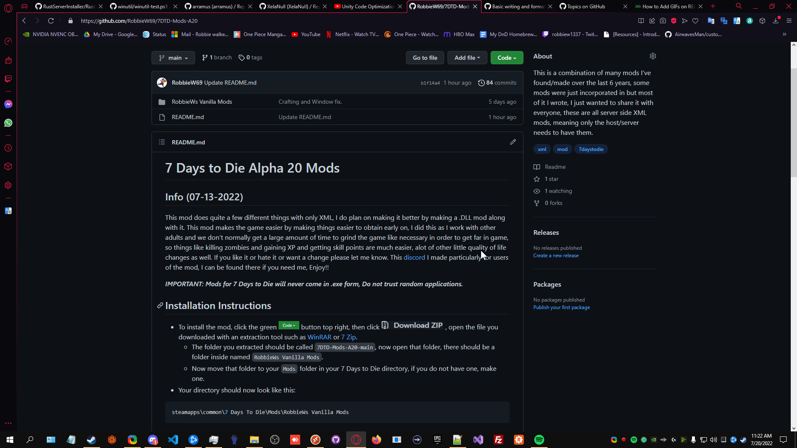The width and height of the screenshot is (797, 448).
Task: Open the 1 watching link
Action: [x=558, y=191]
